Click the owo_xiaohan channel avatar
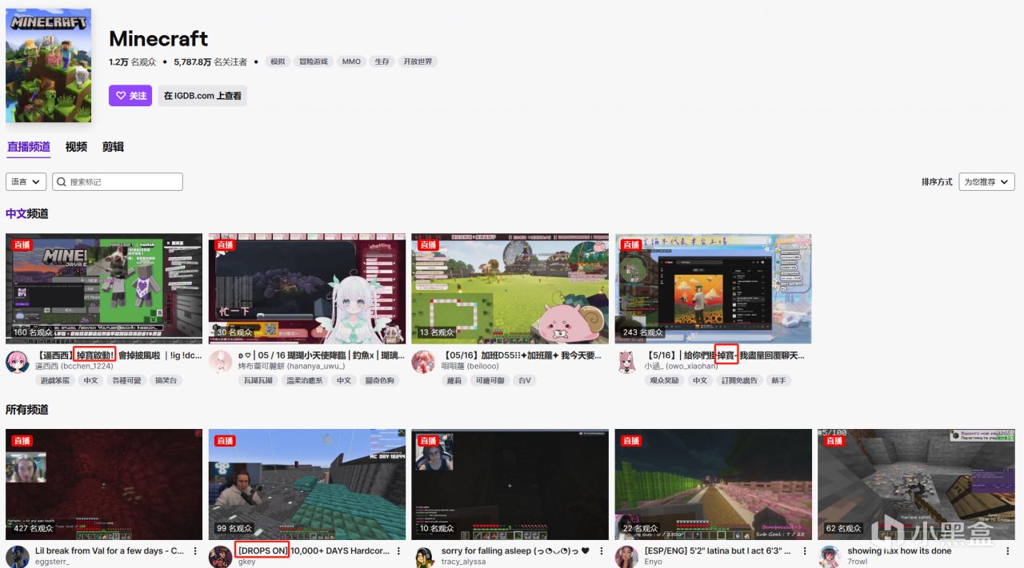Viewport: 1024px width, 568px height. pyautogui.click(x=627, y=361)
